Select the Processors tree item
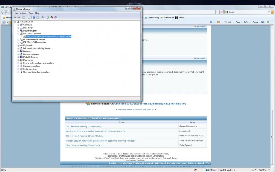The width and height of the screenshot is (275, 172). tap(28, 60)
